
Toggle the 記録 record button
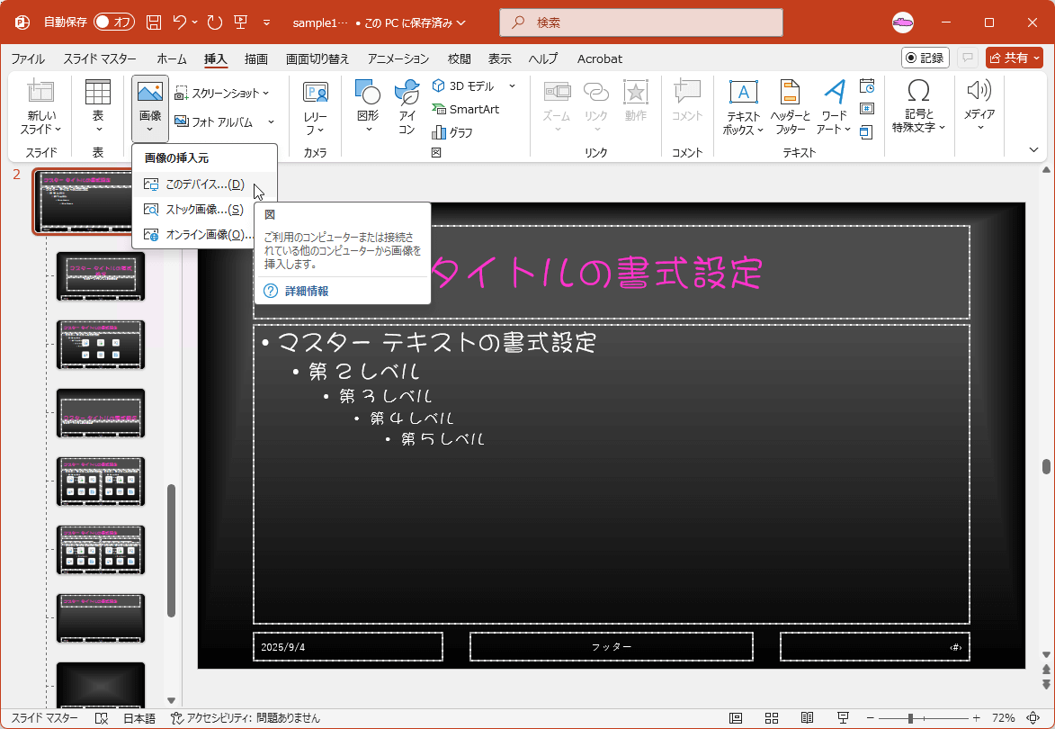(925, 58)
